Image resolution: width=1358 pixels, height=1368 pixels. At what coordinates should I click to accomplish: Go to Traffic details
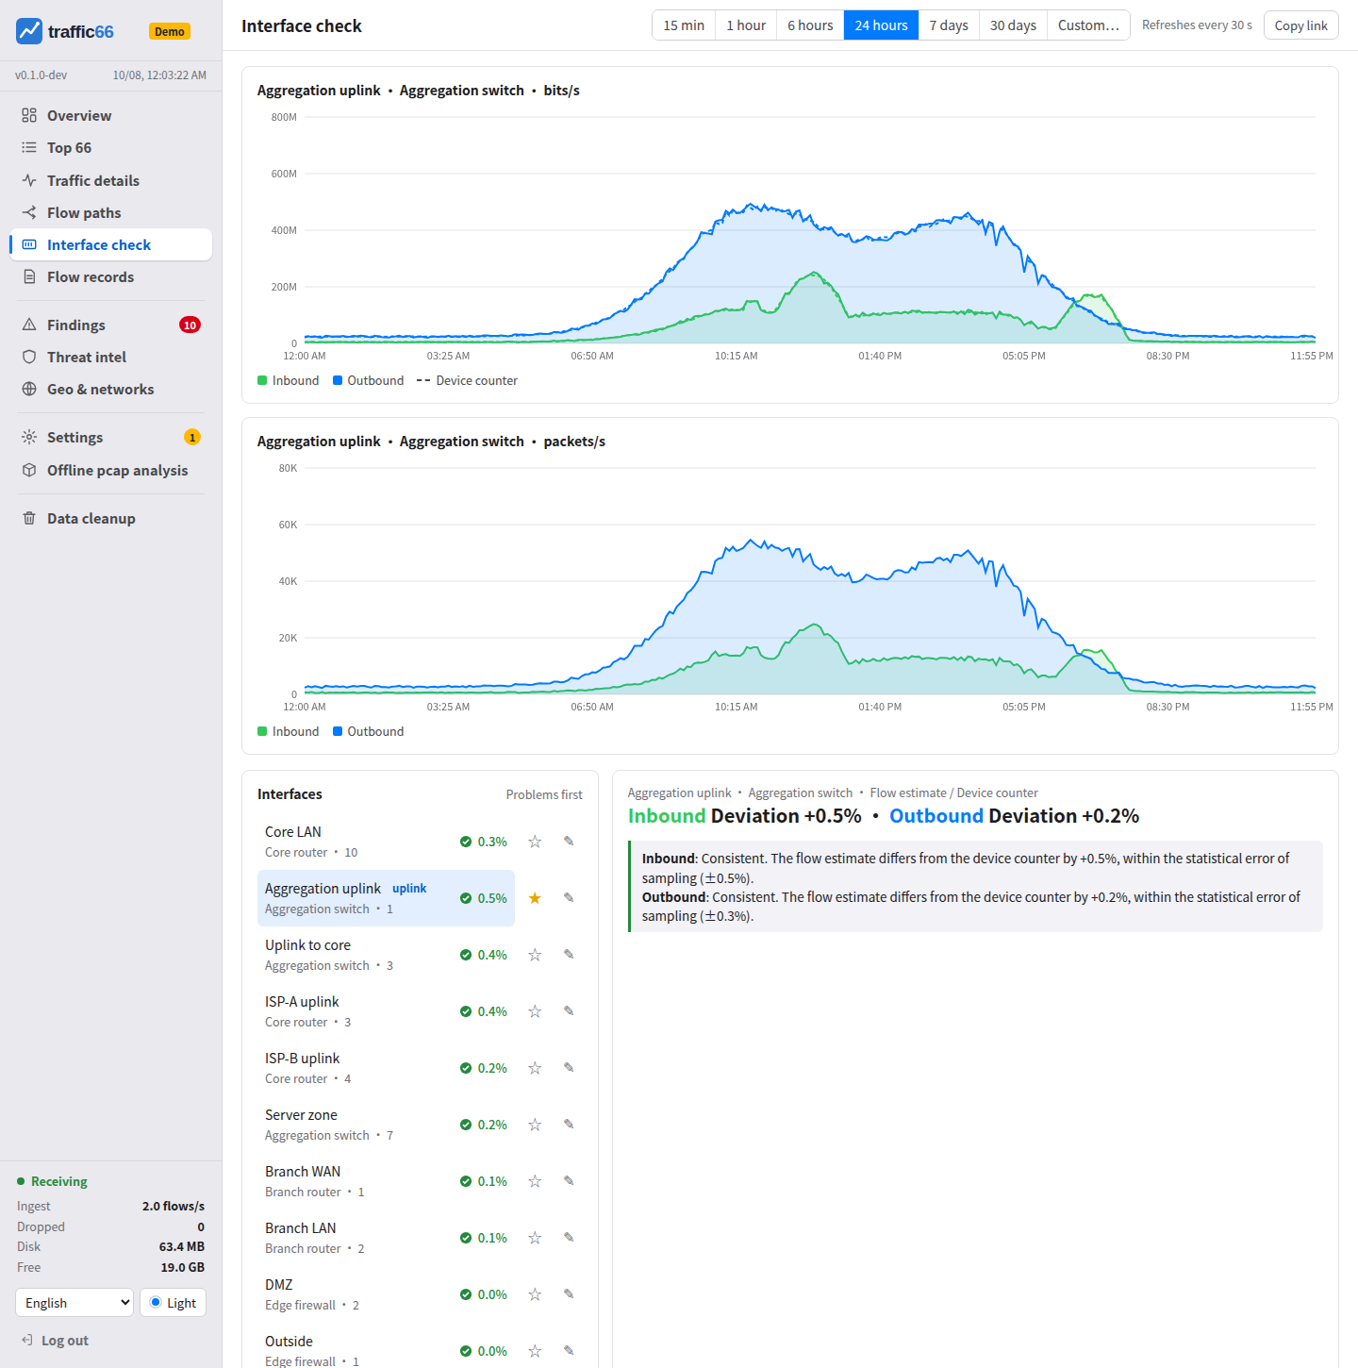(x=111, y=180)
